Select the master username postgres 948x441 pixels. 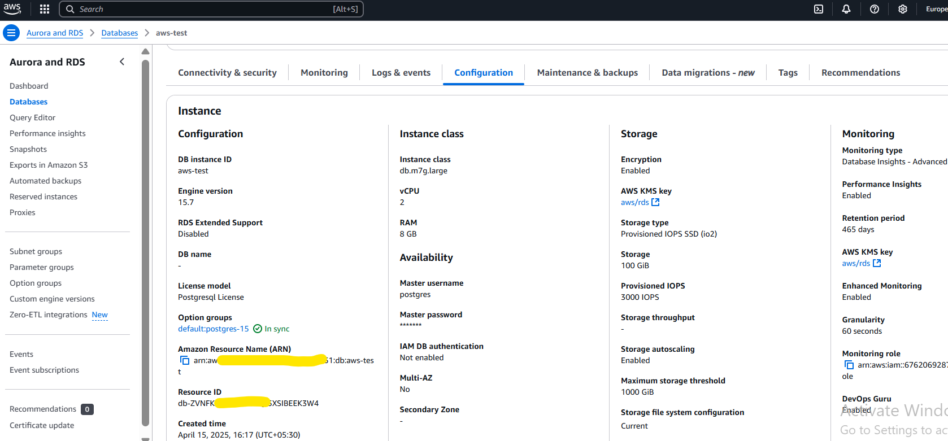(x=415, y=294)
